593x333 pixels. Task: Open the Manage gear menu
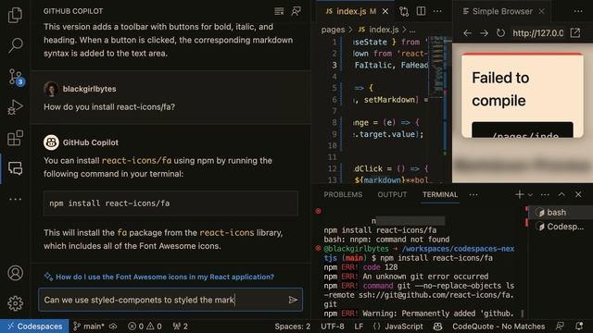15,303
